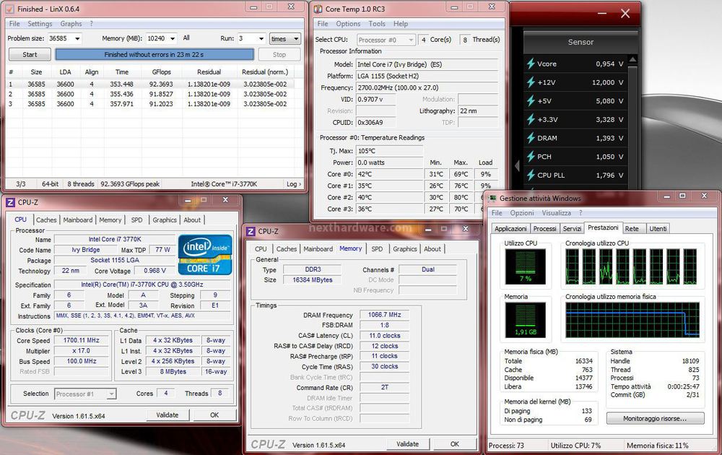Image resolution: width=722 pixels, height=455 pixels.
Task: Open the Problem size dropdown in LinX
Action: 77,39
